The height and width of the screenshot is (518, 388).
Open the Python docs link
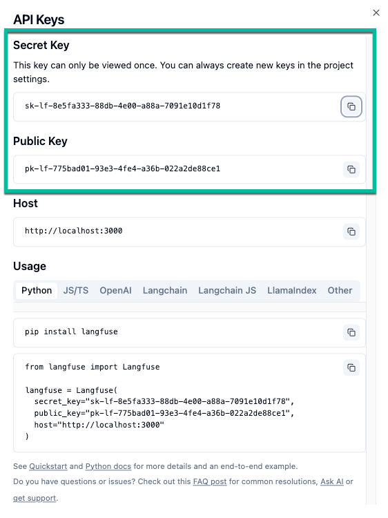(x=108, y=466)
